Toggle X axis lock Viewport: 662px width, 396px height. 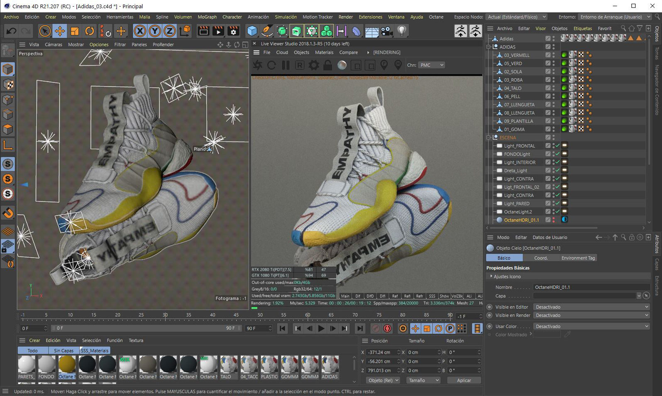(140, 31)
